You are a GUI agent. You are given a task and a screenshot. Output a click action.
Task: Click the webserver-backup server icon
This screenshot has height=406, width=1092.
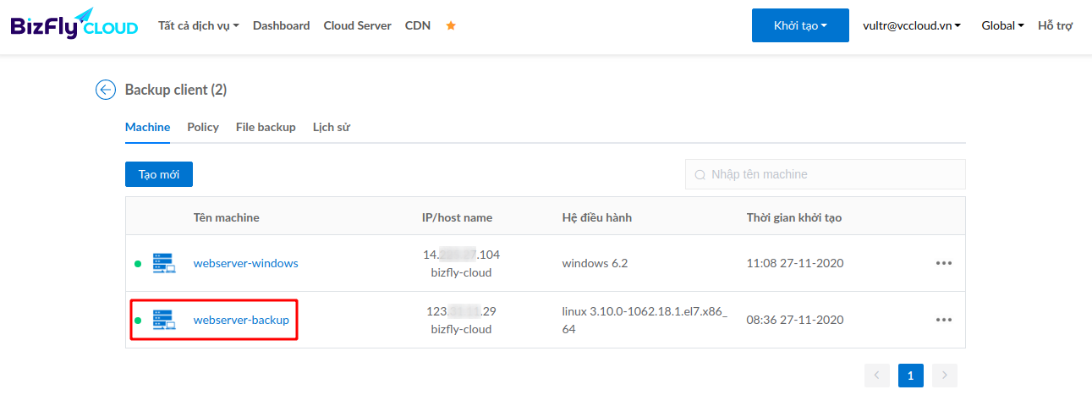click(164, 320)
